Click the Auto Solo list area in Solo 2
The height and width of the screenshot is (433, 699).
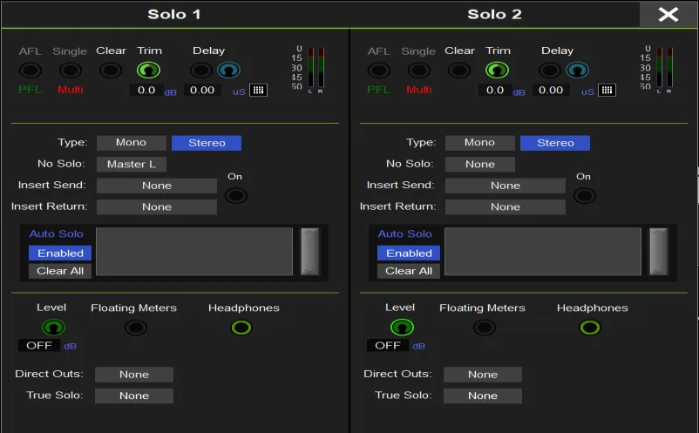(x=543, y=252)
